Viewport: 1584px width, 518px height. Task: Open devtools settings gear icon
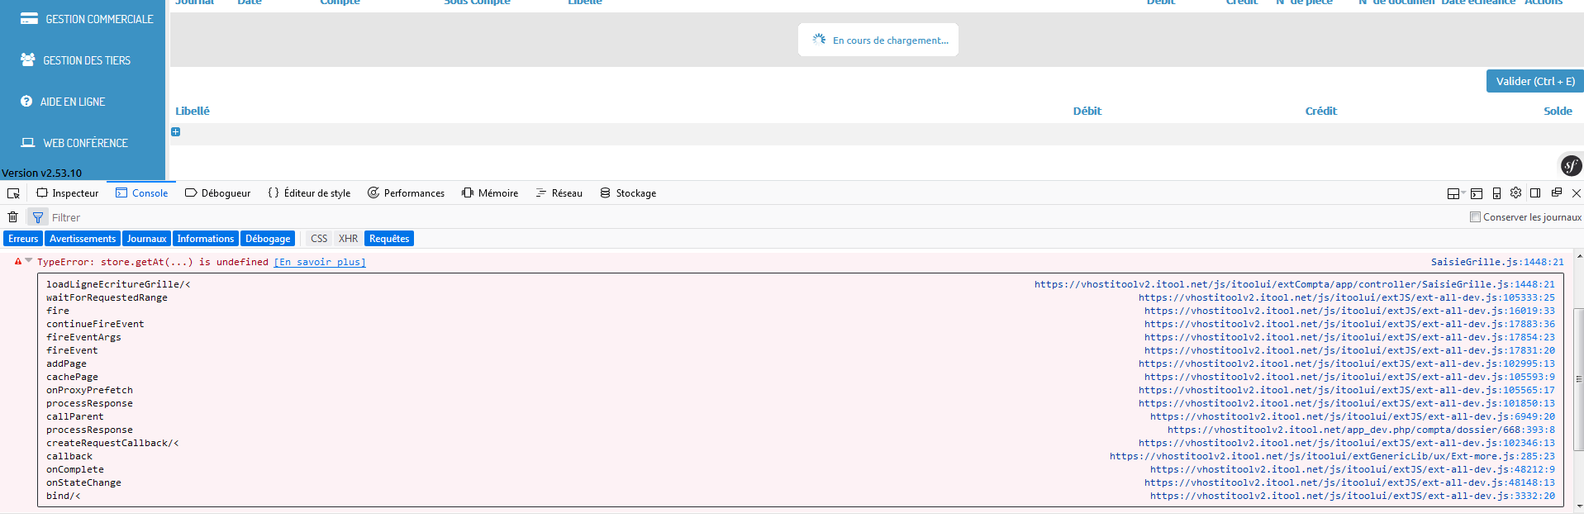[1515, 192]
